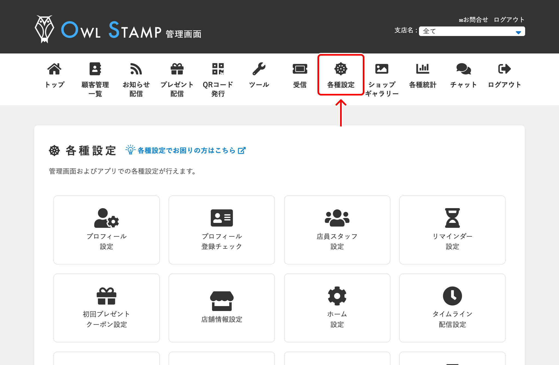Click the タイムライン配信設定 clock icon
559x365 pixels.
pos(453,296)
